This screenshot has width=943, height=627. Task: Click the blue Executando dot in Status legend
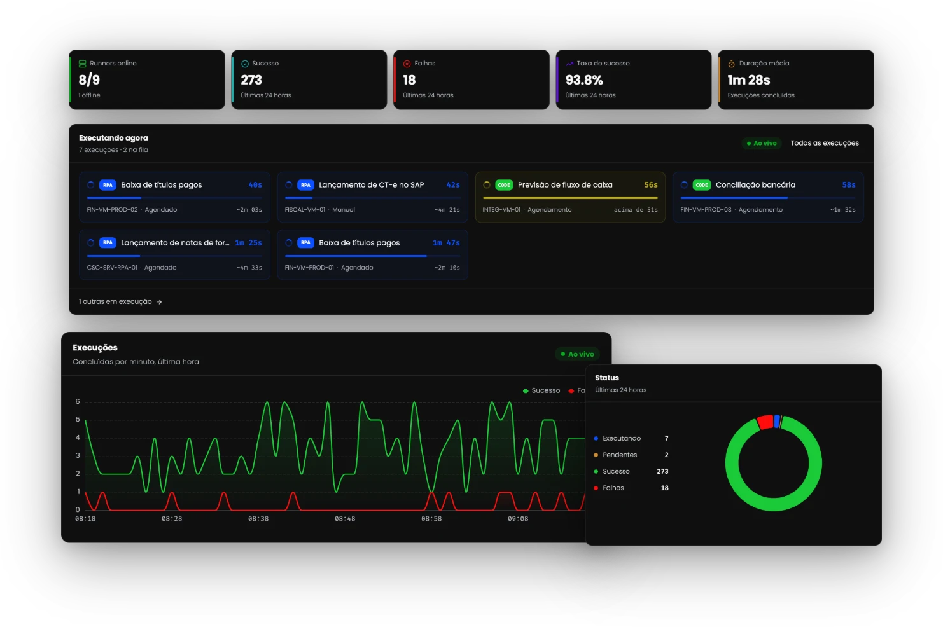point(596,439)
